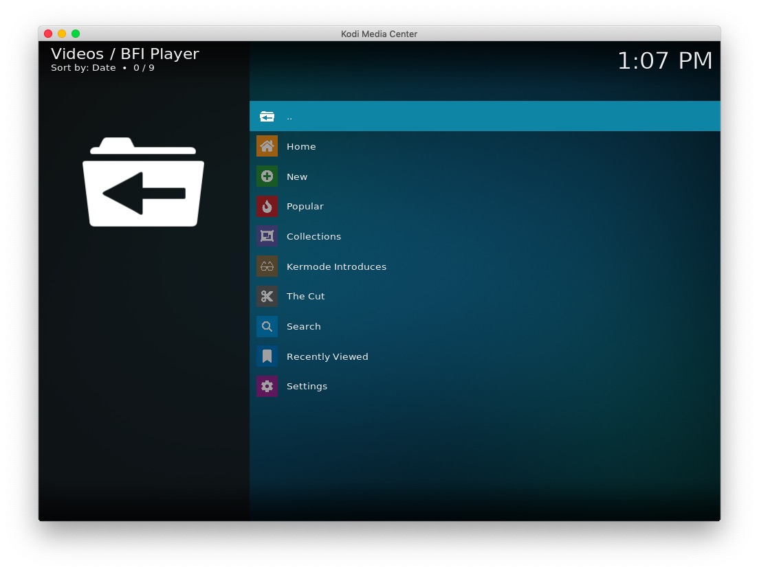Select the New list item label
759x572 pixels.
pyautogui.click(x=297, y=176)
